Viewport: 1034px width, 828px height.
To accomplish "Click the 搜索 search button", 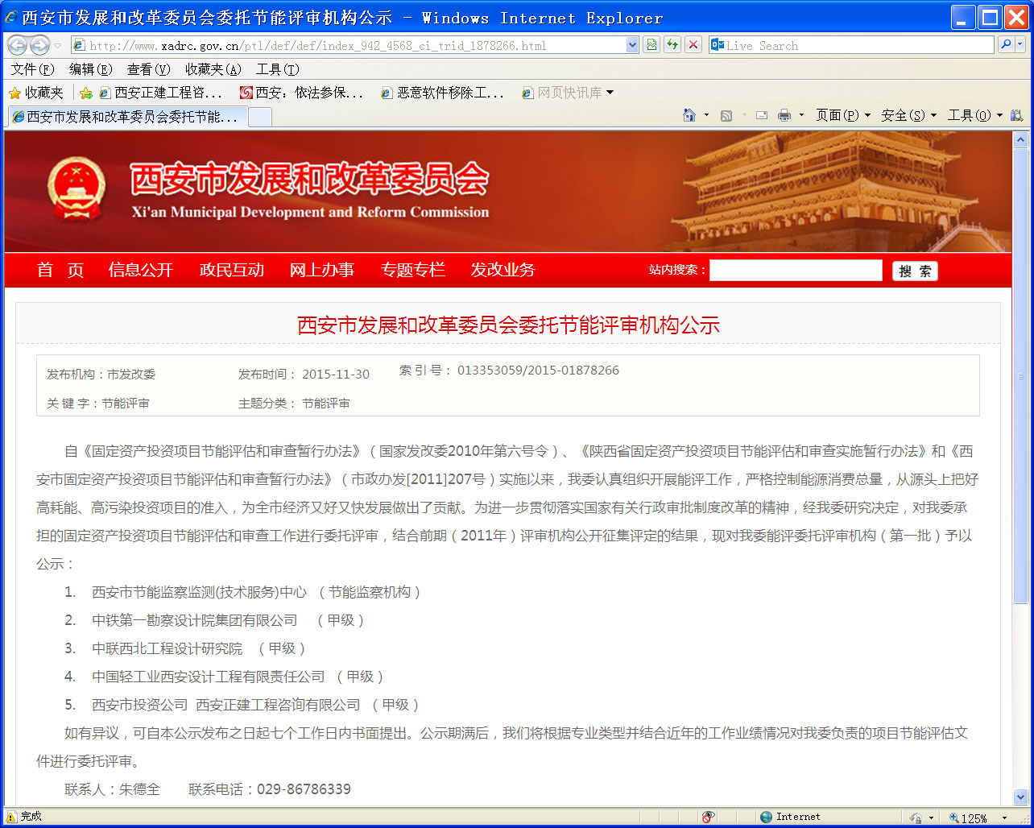I will [915, 271].
